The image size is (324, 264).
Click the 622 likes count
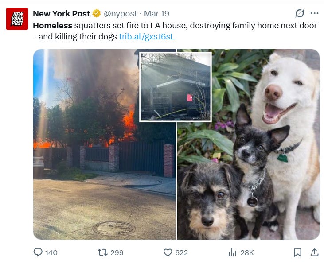181,252
